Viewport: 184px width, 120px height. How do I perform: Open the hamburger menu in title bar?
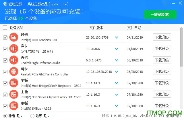pos(166,3)
